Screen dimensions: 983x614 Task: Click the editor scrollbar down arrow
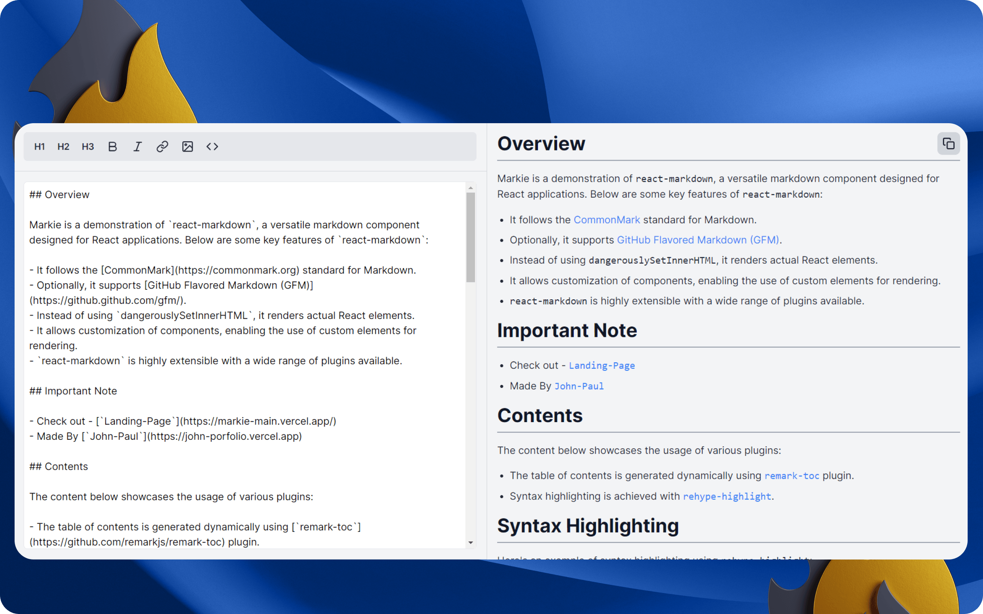(x=471, y=543)
